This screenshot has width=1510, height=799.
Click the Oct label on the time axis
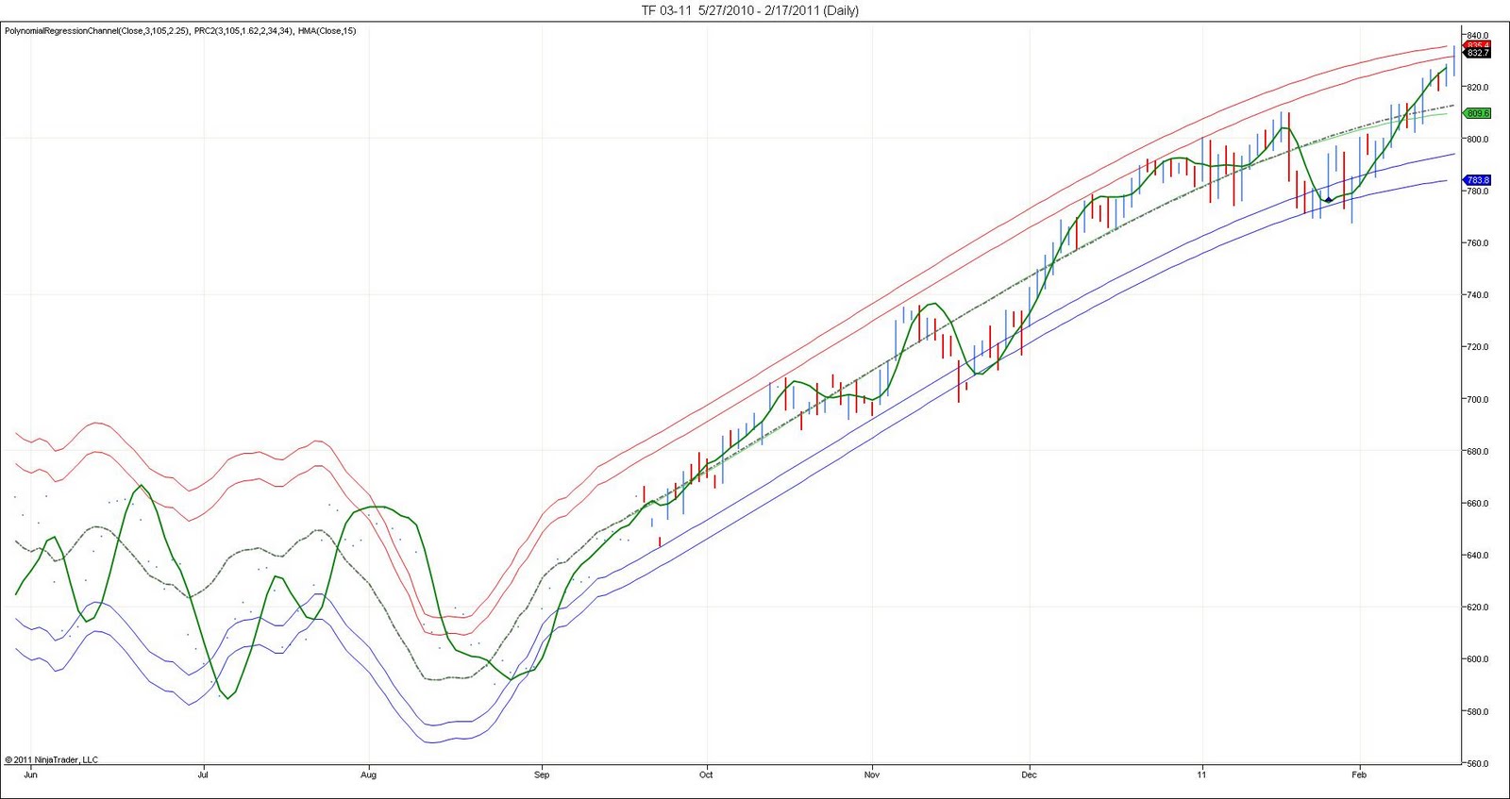coord(706,775)
